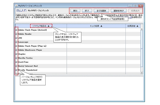Screen dimensions: 160x105
Task: Toggle the JRE checkbox
Action: click(17, 38)
